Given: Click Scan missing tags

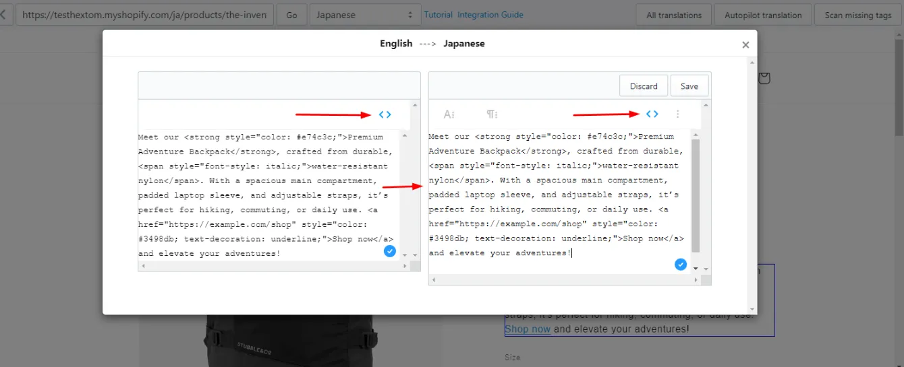Looking at the screenshot, I should tap(858, 15).
